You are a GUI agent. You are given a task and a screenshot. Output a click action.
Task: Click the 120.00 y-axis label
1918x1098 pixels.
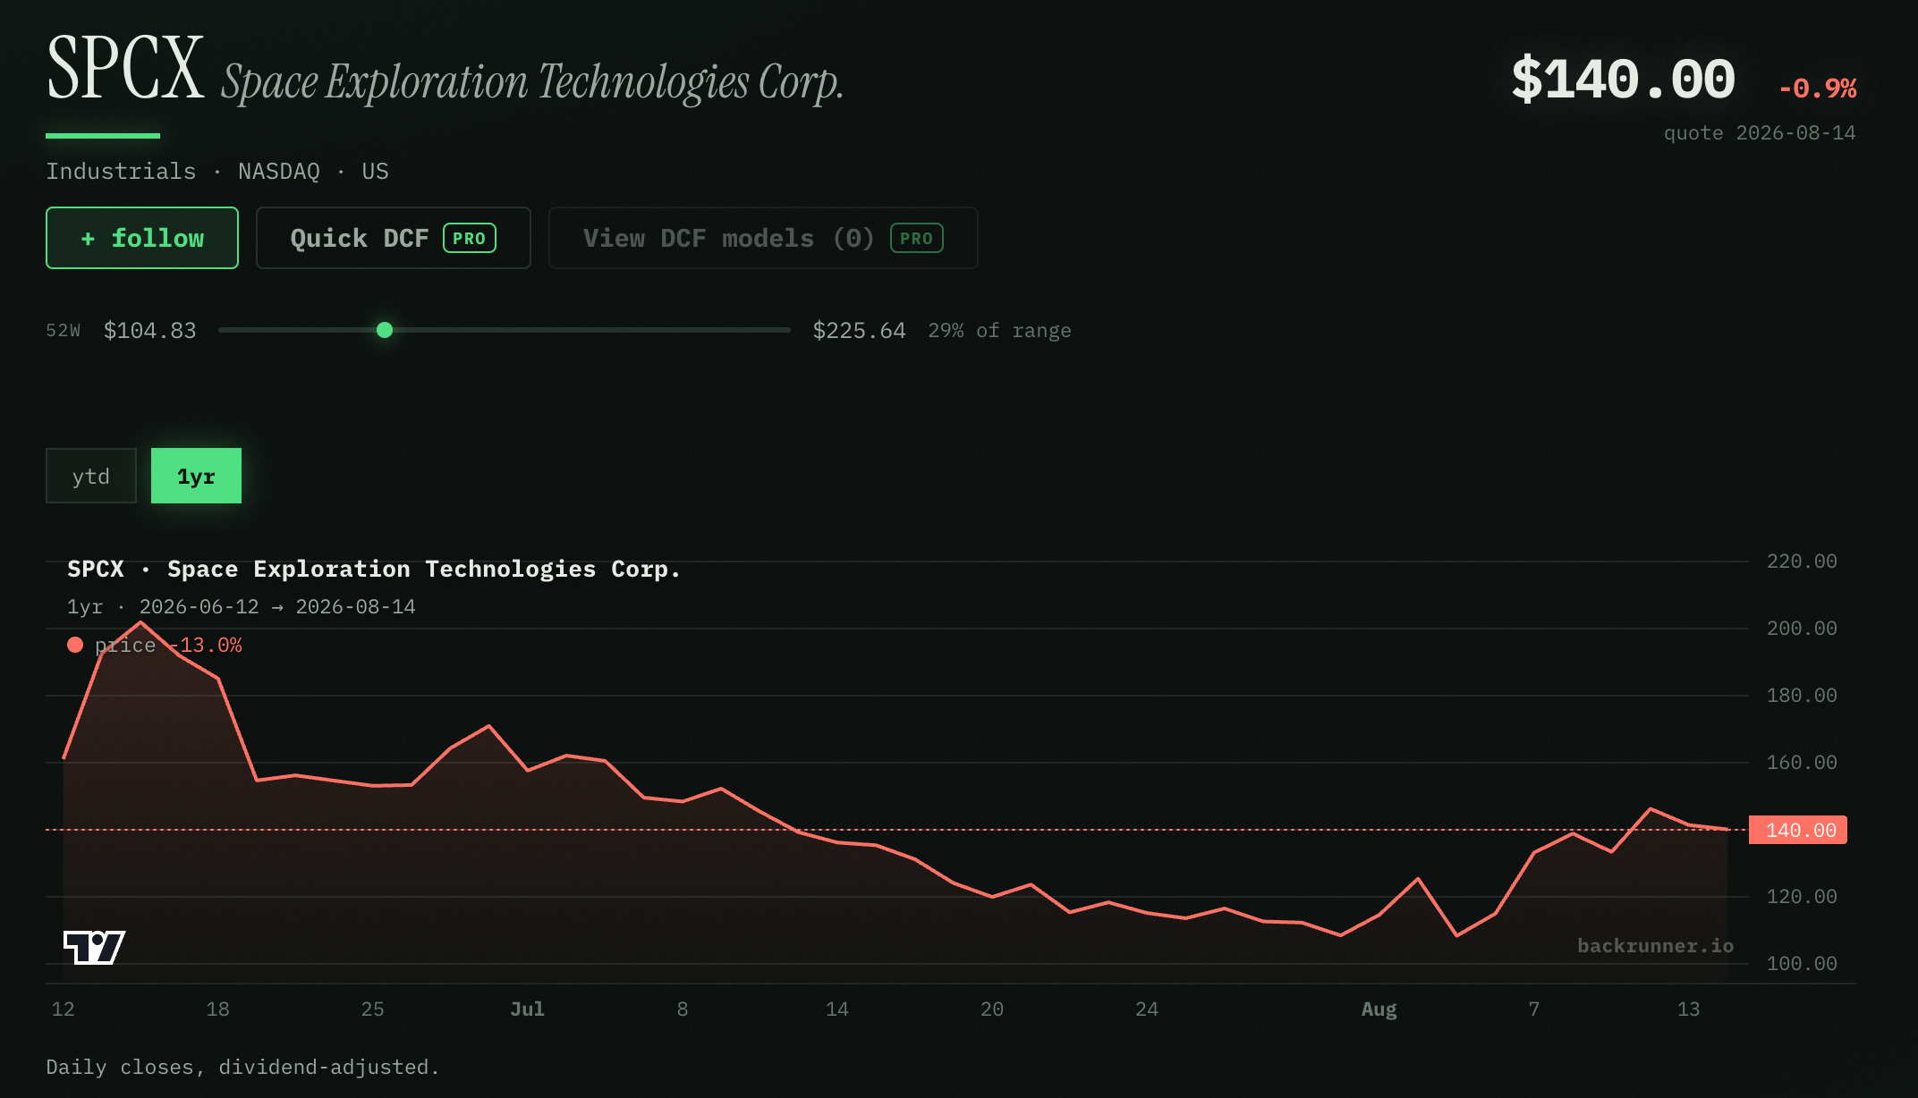(x=1802, y=897)
